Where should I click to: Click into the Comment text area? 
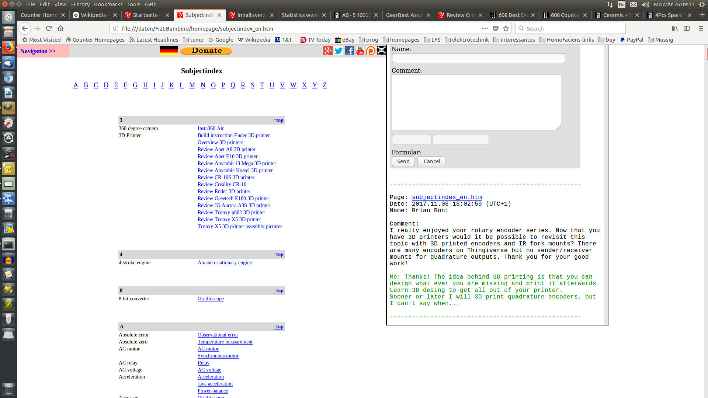(476, 102)
